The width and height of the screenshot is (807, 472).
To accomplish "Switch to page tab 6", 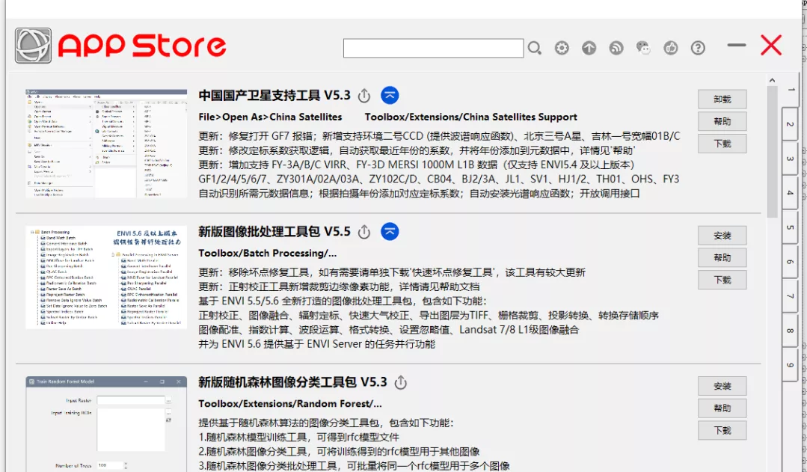I will pos(790,262).
